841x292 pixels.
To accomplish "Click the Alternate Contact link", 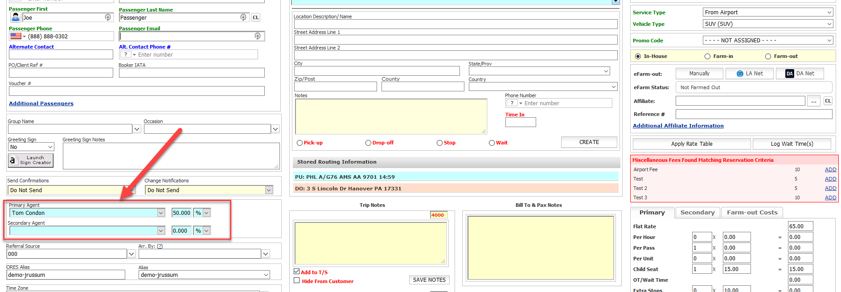I will pyautogui.click(x=31, y=47).
